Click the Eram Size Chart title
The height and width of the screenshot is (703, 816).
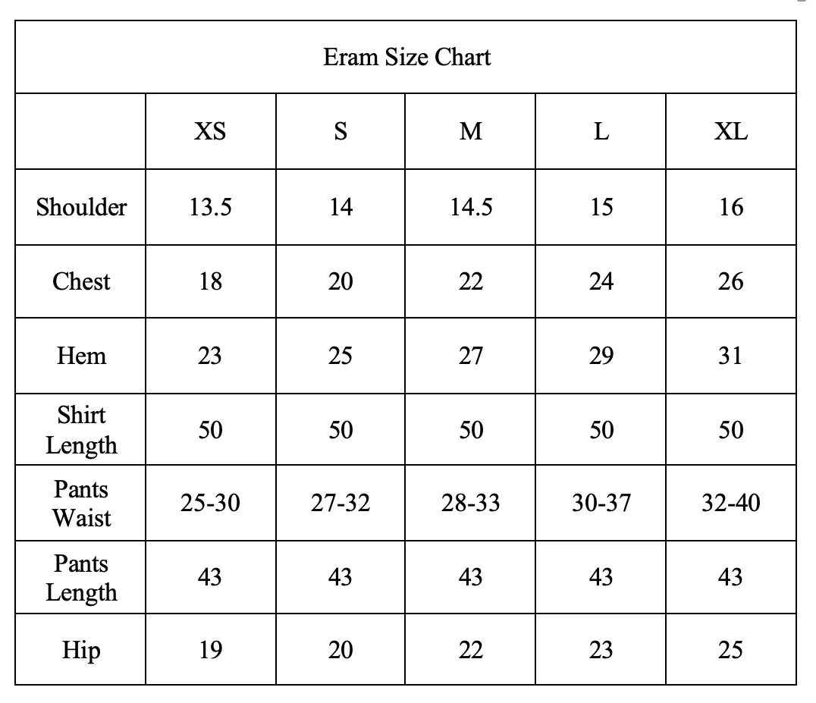pyautogui.click(x=406, y=58)
